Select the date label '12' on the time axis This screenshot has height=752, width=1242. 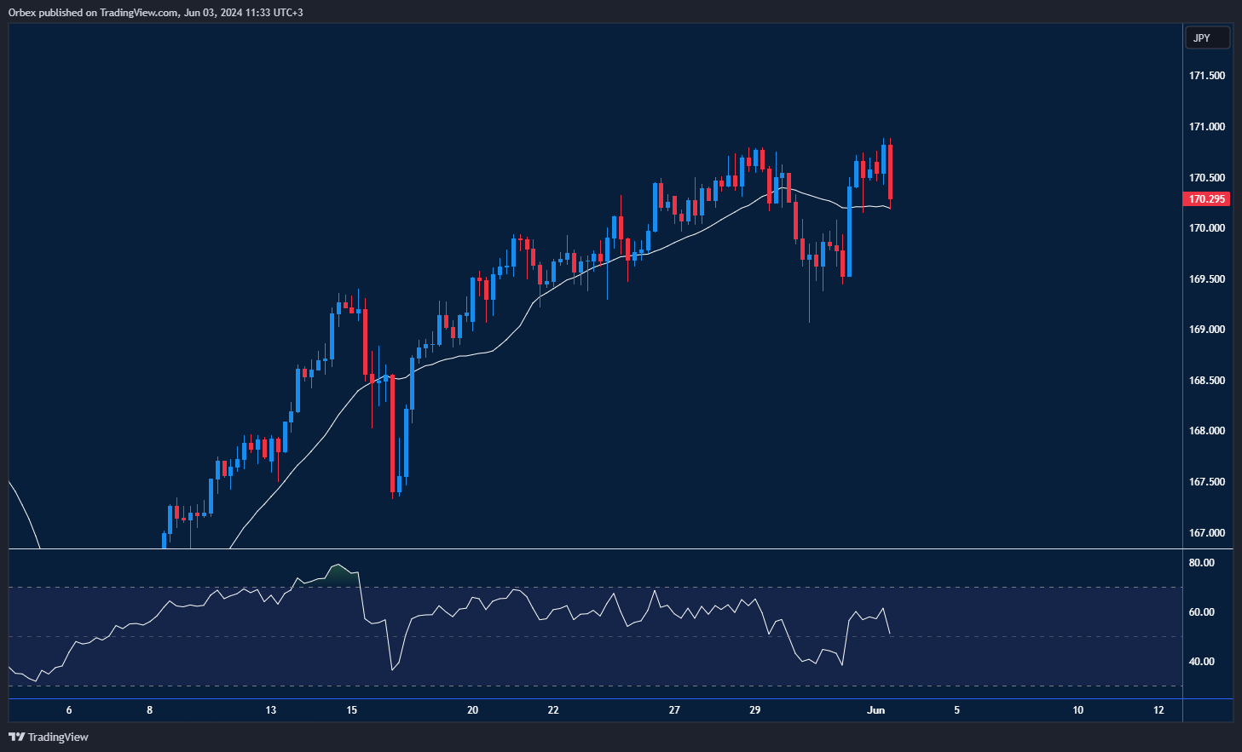click(1158, 710)
